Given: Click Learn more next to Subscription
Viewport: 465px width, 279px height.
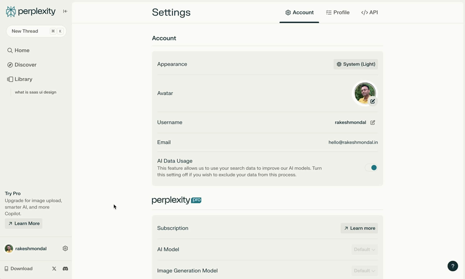Looking at the screenshot, I should pyautogui.click(x=359, y=228).
